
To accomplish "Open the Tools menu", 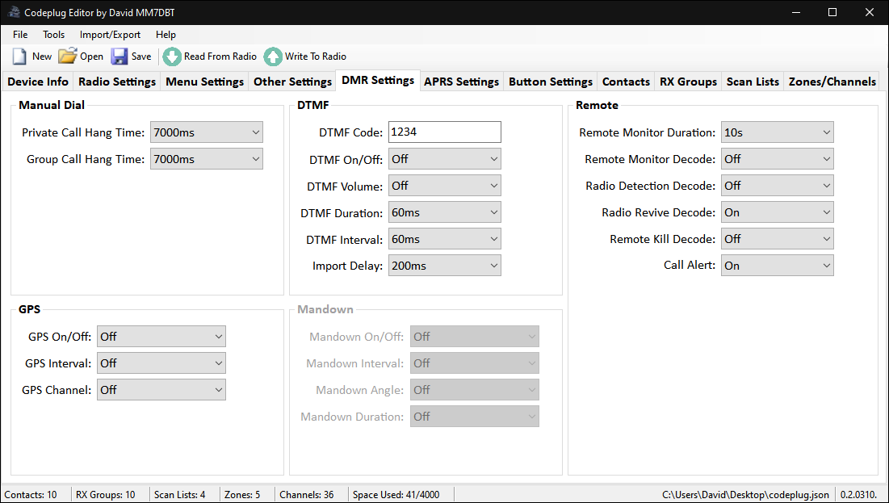I will click(53, 35).
